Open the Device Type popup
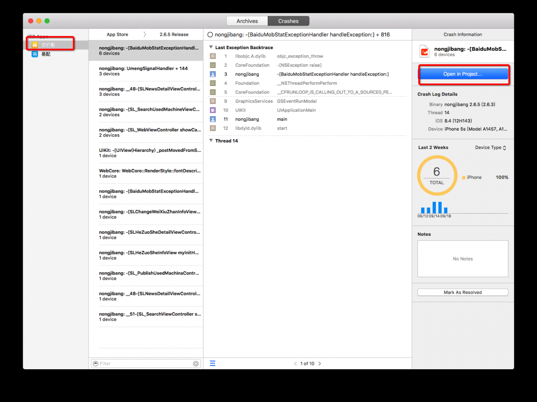The width and height of the screenshot is (537, 402). [490, 148]
